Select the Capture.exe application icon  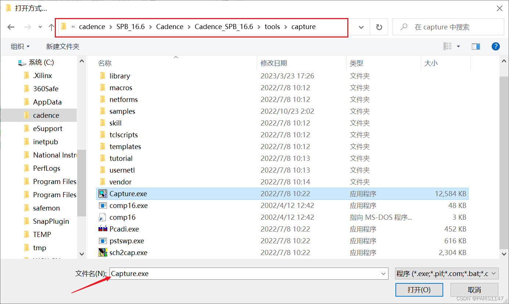[103, 194]
